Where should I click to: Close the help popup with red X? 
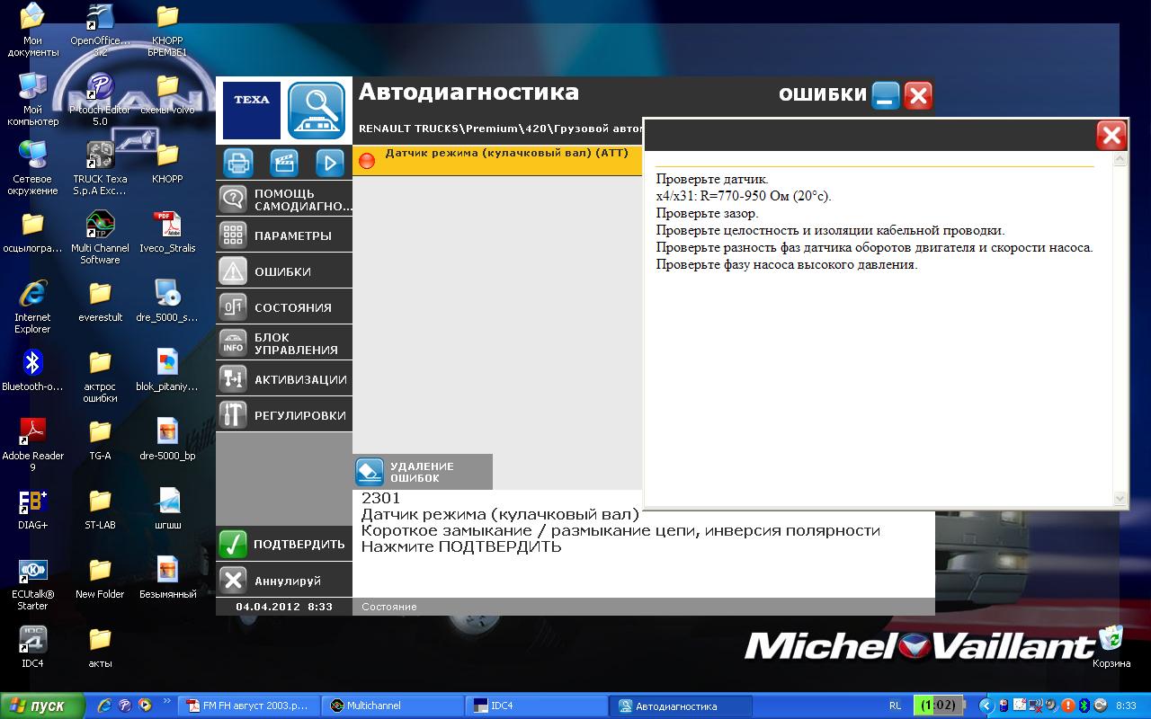1111,136
